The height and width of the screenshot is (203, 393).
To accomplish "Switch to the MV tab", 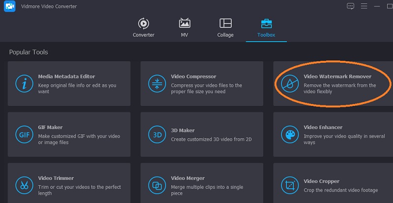I will point(185,27).
